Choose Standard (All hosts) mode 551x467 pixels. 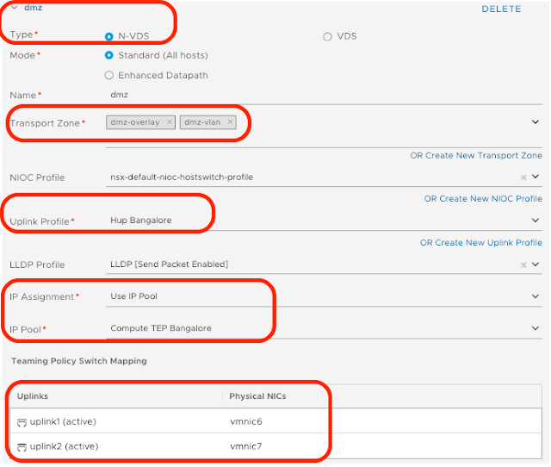pyautogui.click(x=109, y=55)
